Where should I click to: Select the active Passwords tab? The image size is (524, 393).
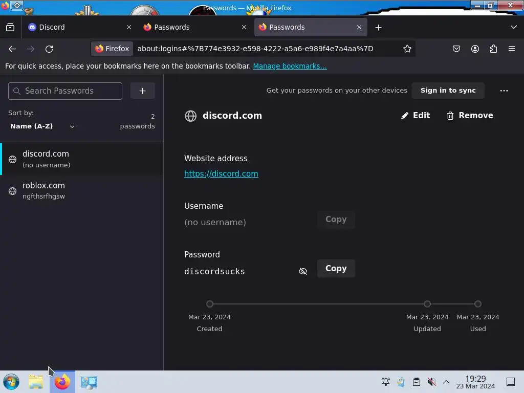pos(311,28)
